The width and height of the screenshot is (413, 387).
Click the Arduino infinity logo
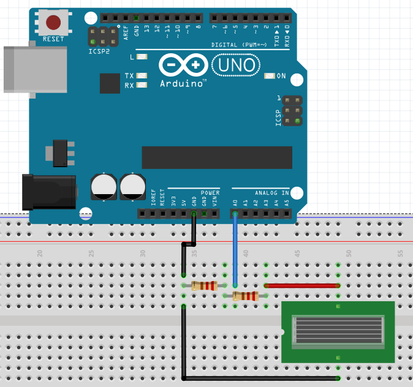183,65
